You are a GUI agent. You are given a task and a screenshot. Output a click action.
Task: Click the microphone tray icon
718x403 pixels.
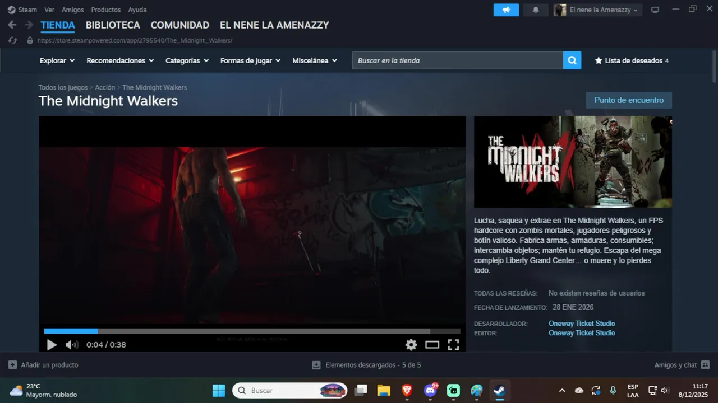pos(613,390)
